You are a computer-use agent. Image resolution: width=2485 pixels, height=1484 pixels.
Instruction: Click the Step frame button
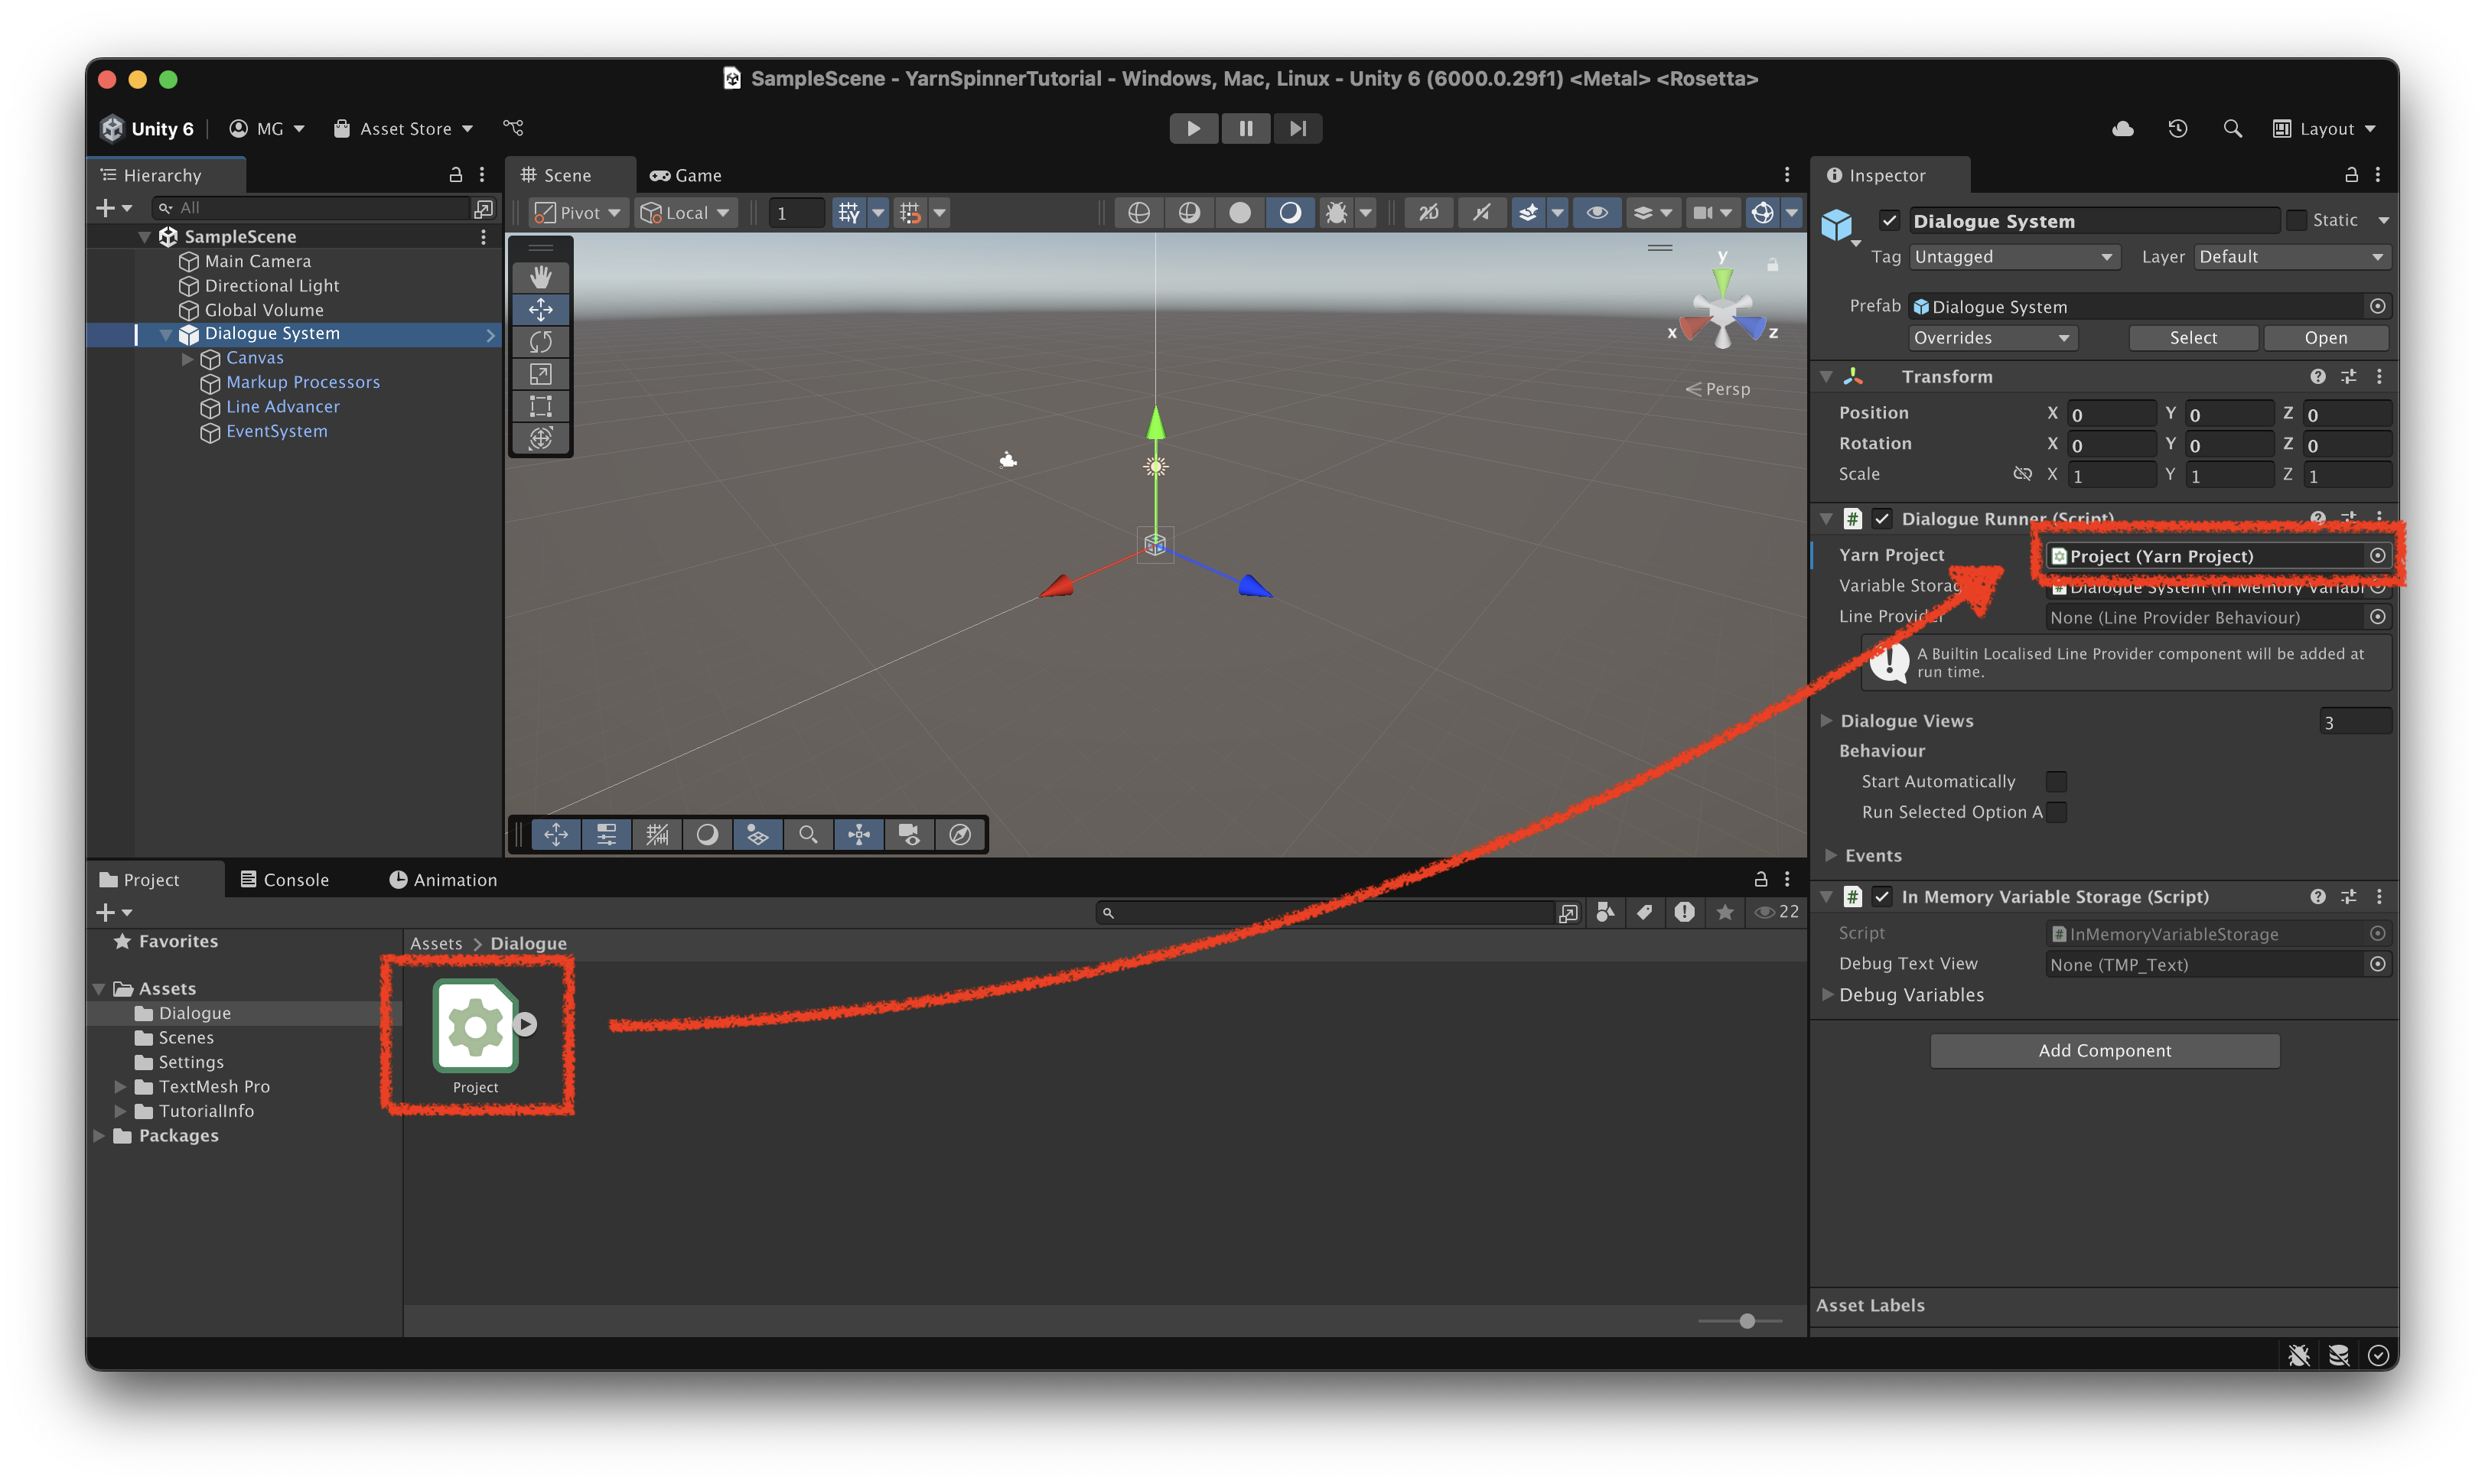pos(1298,128)
